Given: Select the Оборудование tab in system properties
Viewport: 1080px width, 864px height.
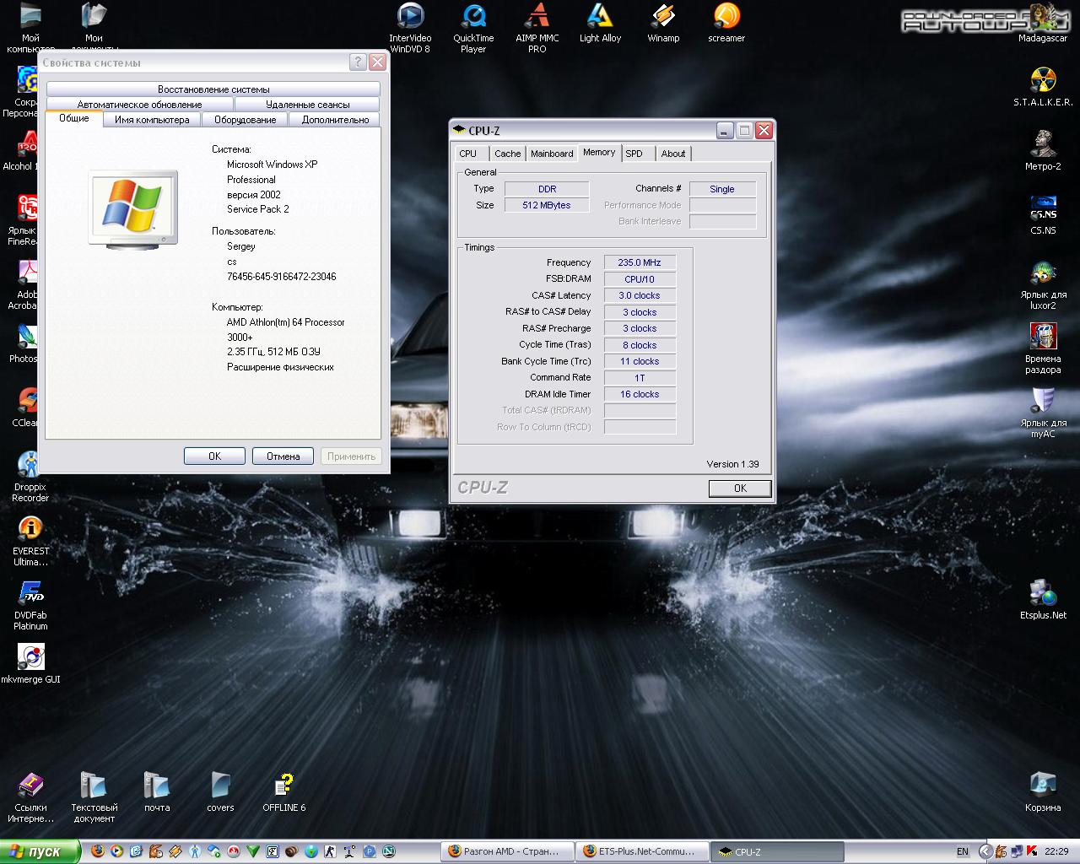Looking at the screenshot, I should (x=245, y=120).
